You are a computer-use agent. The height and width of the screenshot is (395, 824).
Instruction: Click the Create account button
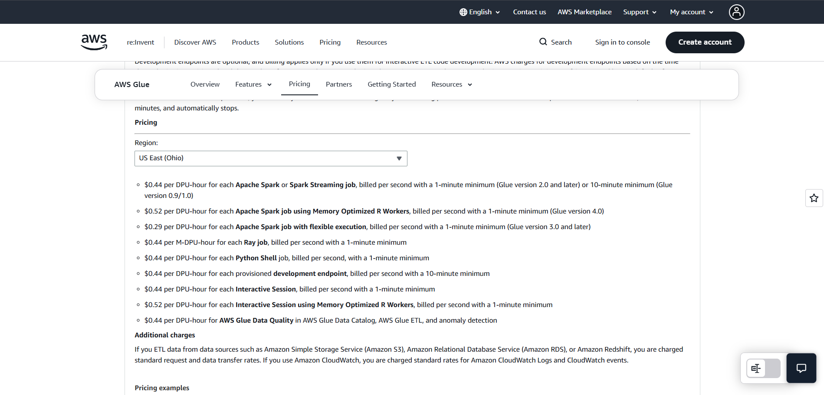point(705,42)
